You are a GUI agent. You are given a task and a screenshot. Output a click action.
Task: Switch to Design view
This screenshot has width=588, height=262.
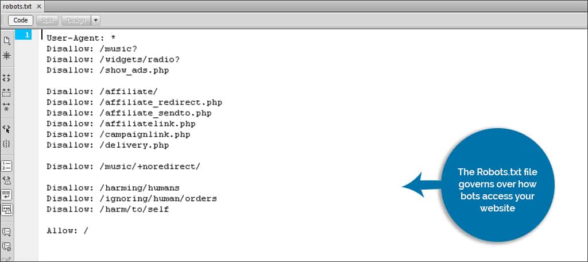point(76,20)
